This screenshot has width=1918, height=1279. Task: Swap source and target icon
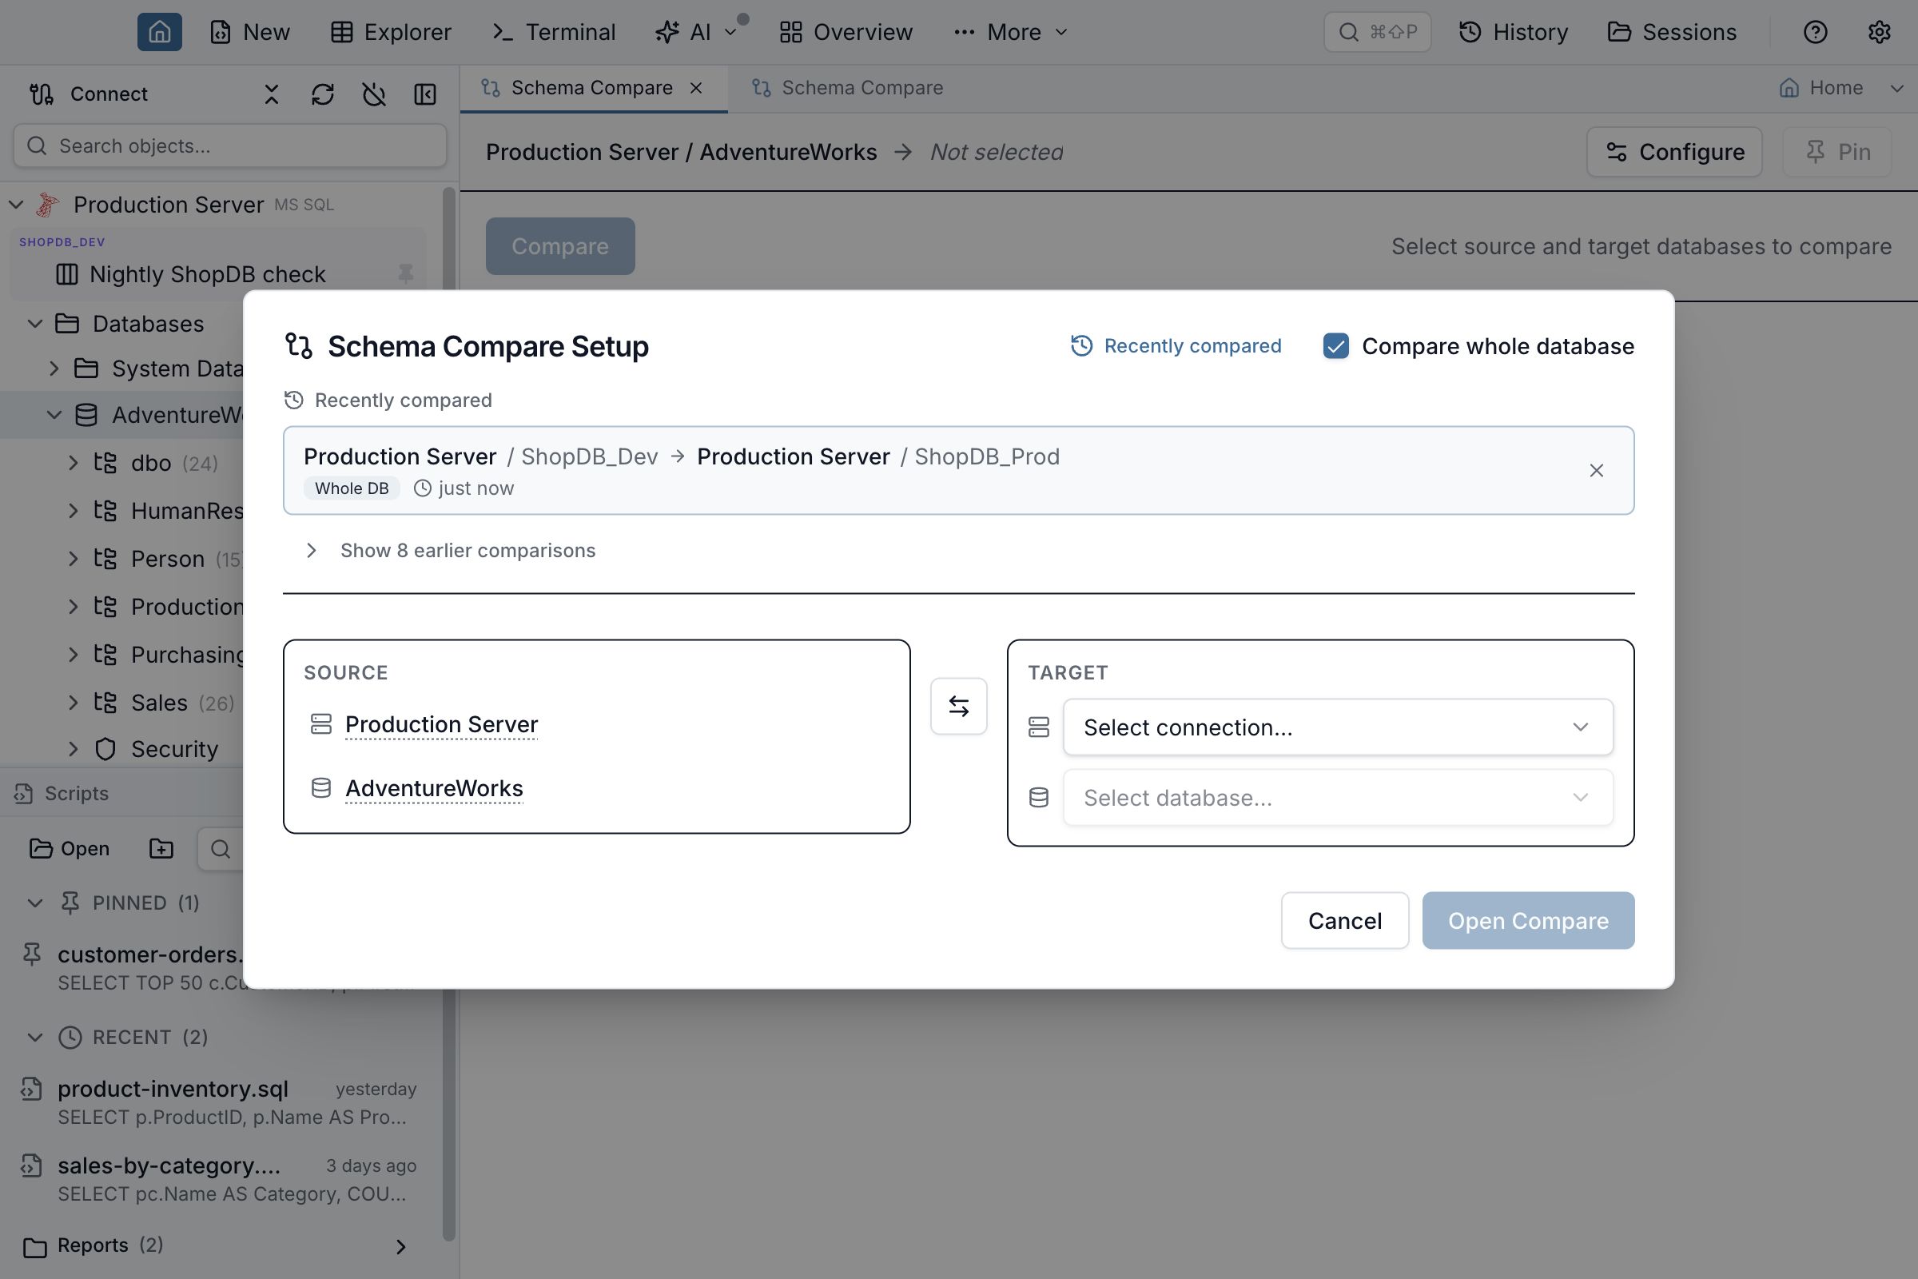click(959, 707)
